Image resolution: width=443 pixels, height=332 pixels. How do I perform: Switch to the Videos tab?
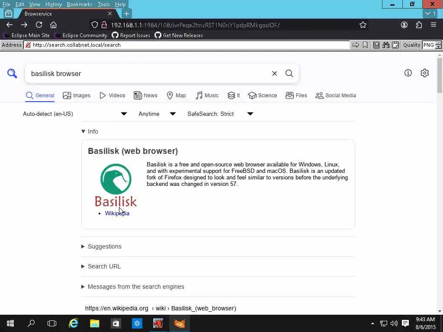[x=112, y=96]
